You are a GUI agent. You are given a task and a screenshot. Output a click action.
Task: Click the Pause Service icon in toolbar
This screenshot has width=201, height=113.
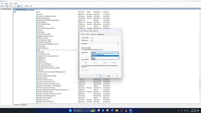[x=29, y=6]
